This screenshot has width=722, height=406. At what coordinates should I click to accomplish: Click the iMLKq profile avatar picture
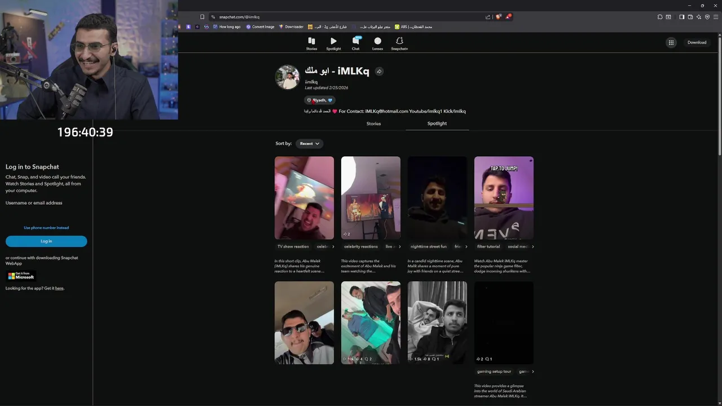(x=287, y=77)
